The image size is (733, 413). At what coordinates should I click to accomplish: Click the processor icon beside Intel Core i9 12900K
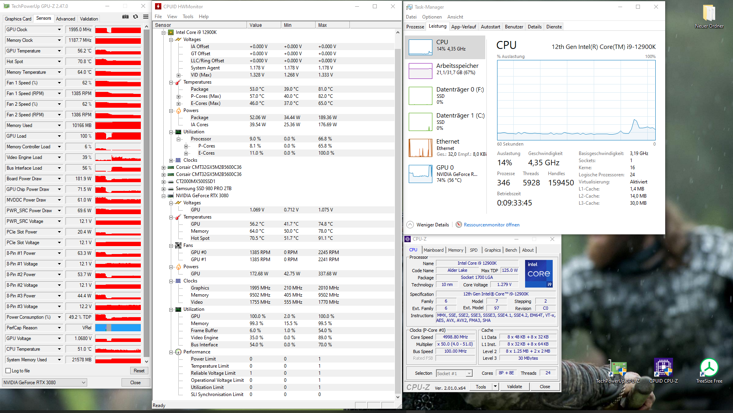[171, 32]
